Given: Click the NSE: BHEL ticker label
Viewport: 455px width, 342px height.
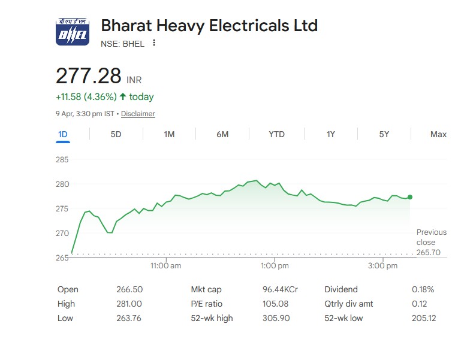Looking at the screenshot, I should coord(122,44).
